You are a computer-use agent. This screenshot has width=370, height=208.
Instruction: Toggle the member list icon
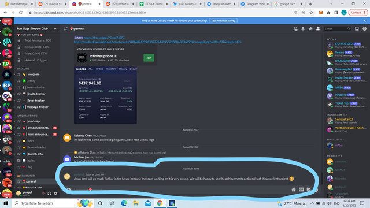coord(318,29)
